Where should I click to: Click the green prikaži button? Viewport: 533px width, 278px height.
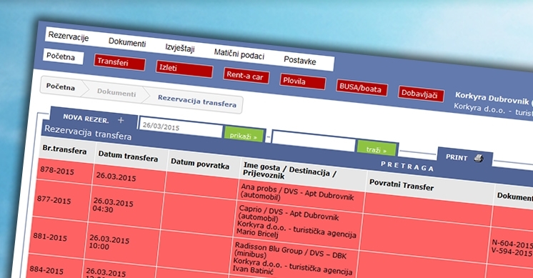244,135
